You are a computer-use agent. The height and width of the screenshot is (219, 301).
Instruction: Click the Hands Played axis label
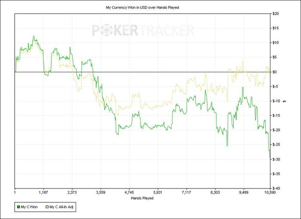coord(142,198)
